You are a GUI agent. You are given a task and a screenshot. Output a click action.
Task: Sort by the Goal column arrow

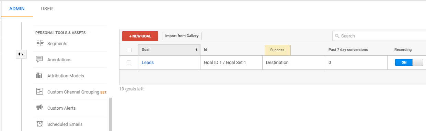tap(197, 50)
